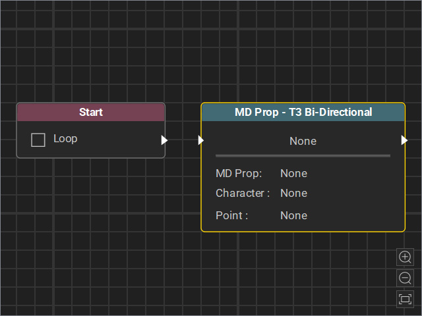This screenshot has height=316, width=422.
Task: Click the MD Prop value None
Action: point(293,173)
